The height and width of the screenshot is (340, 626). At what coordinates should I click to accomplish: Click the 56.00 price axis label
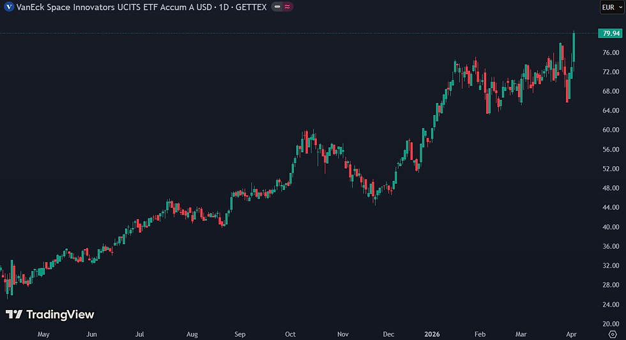point(611,150)
